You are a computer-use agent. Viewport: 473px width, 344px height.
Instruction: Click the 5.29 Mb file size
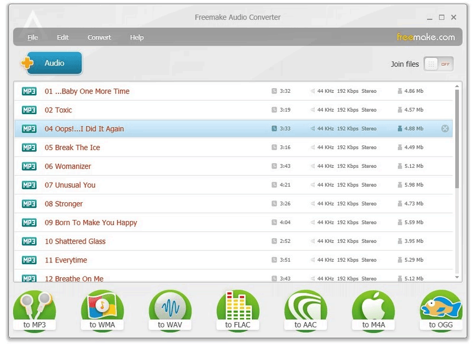click(x=414, y=260)
